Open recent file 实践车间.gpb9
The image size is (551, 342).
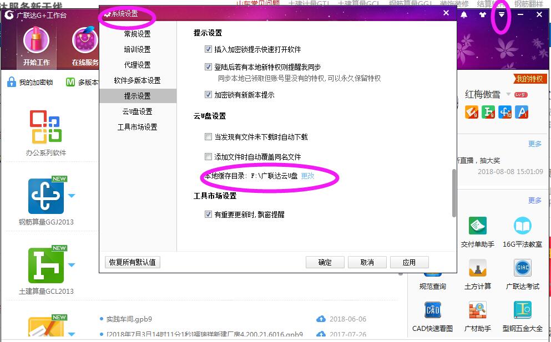(x=129, y=319)
